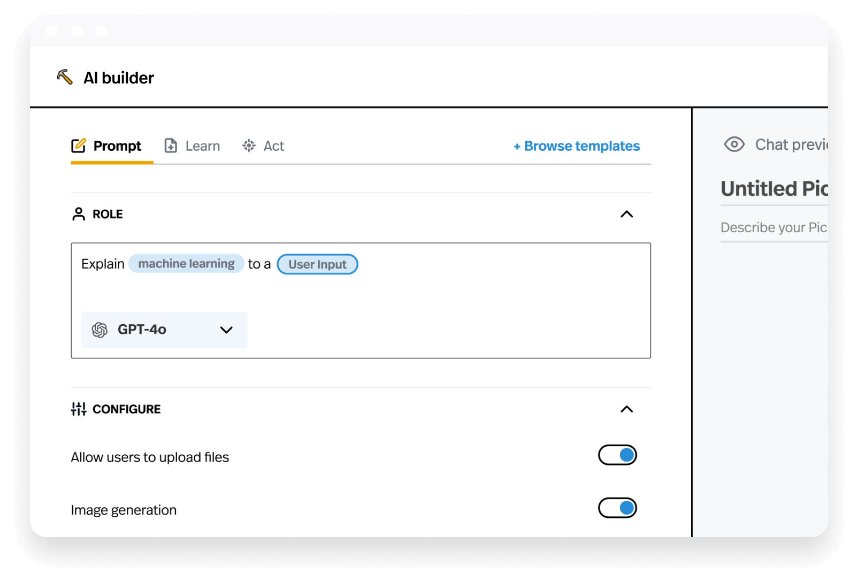Screen dimensions: 858x582
Task: Click the description input field
Action: click(773, 228)
